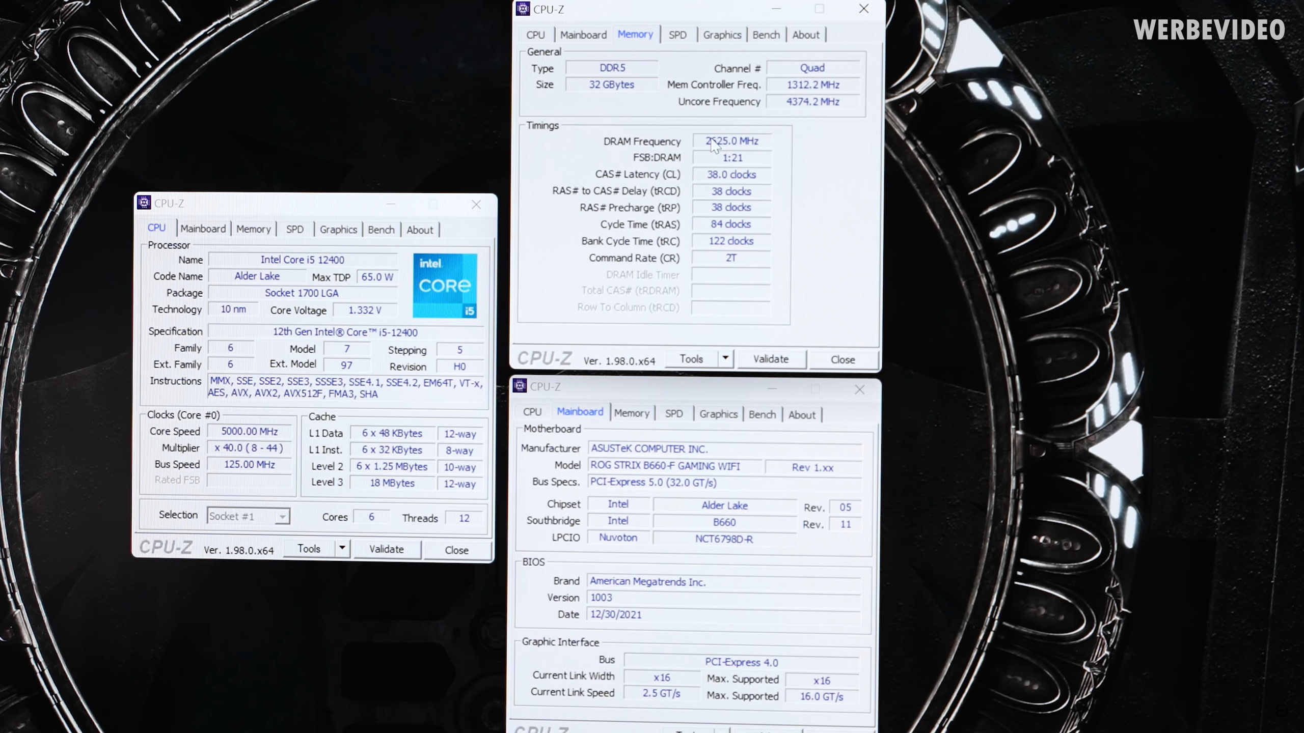Click the 1312.2 MHz Mem Controller Freq value
1304x733 pixels.
pos(812,84)
